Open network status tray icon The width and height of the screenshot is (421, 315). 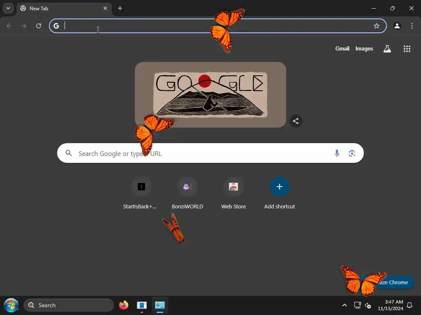click(357, 305)
